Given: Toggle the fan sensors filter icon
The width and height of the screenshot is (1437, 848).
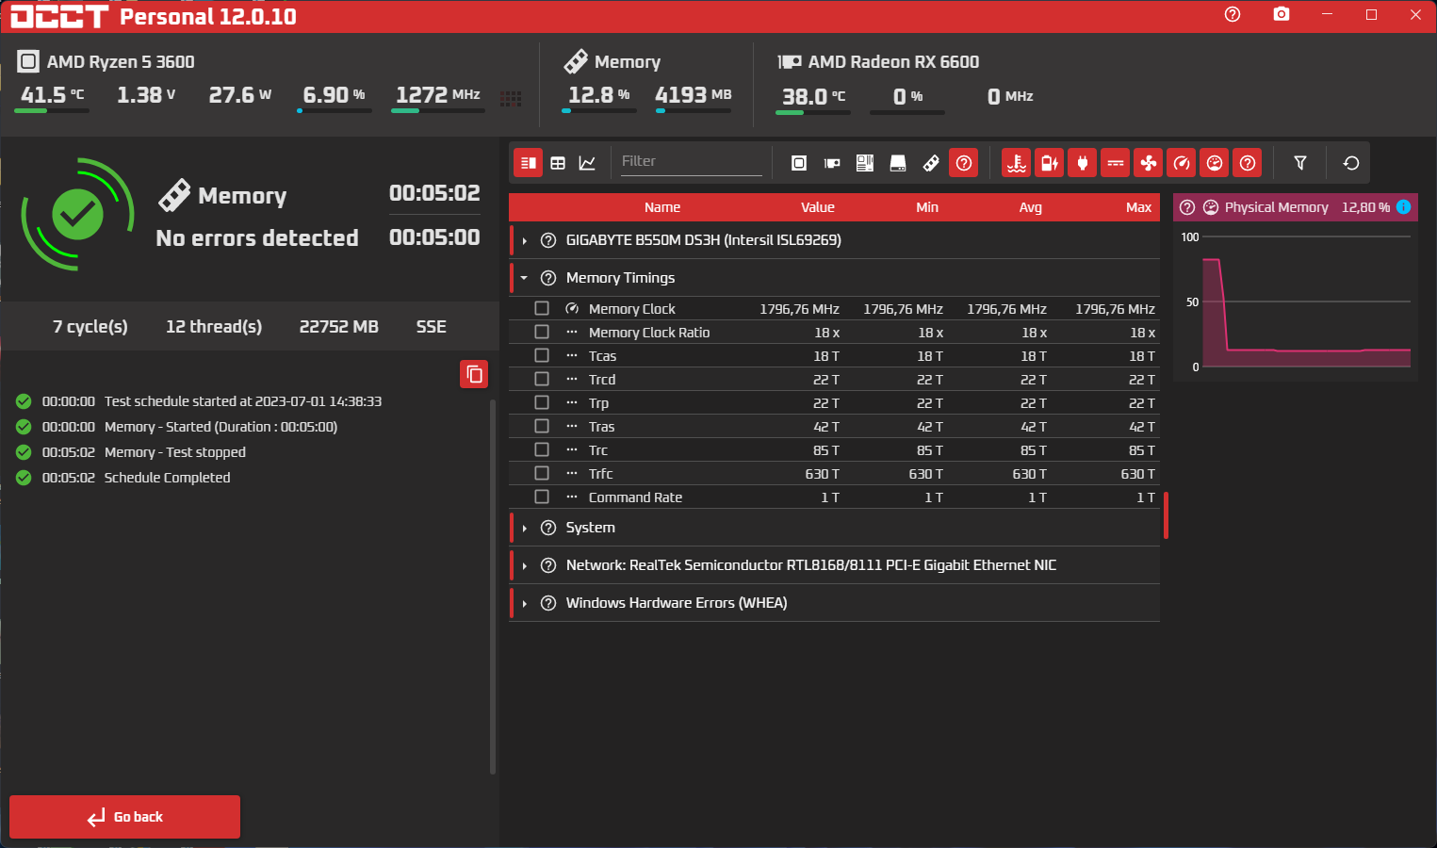Looking at the screenshot, I should coord(1149,163).
